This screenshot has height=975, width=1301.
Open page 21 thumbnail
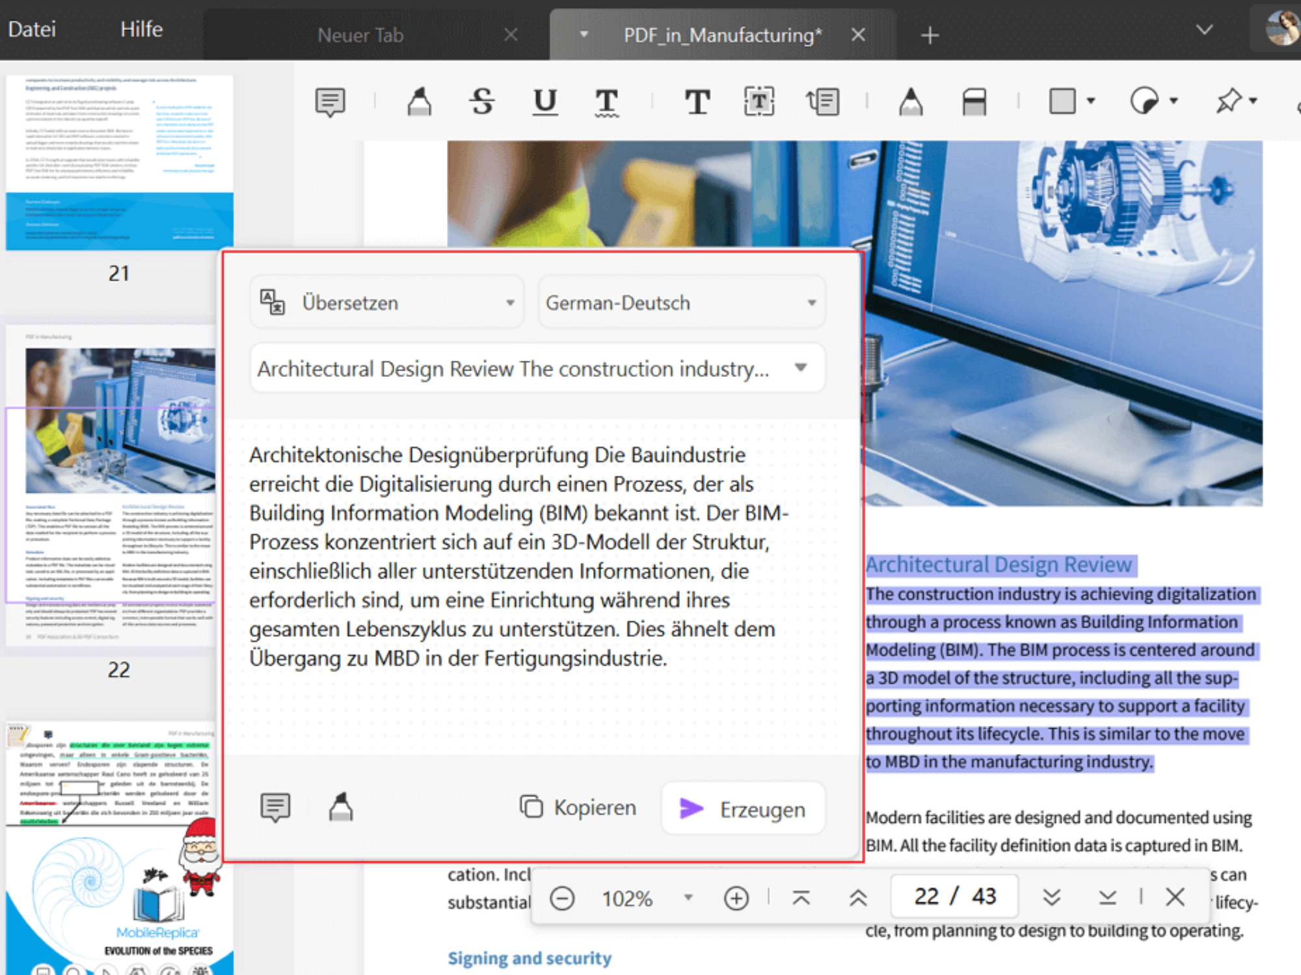click(120, 162)
